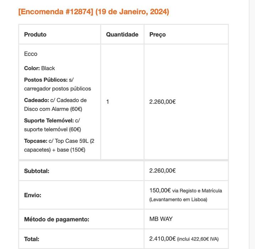This screenshot has width=255, height=249.
Task: Click the total amount 2.410,00€
Action: (x=163, y=239)
